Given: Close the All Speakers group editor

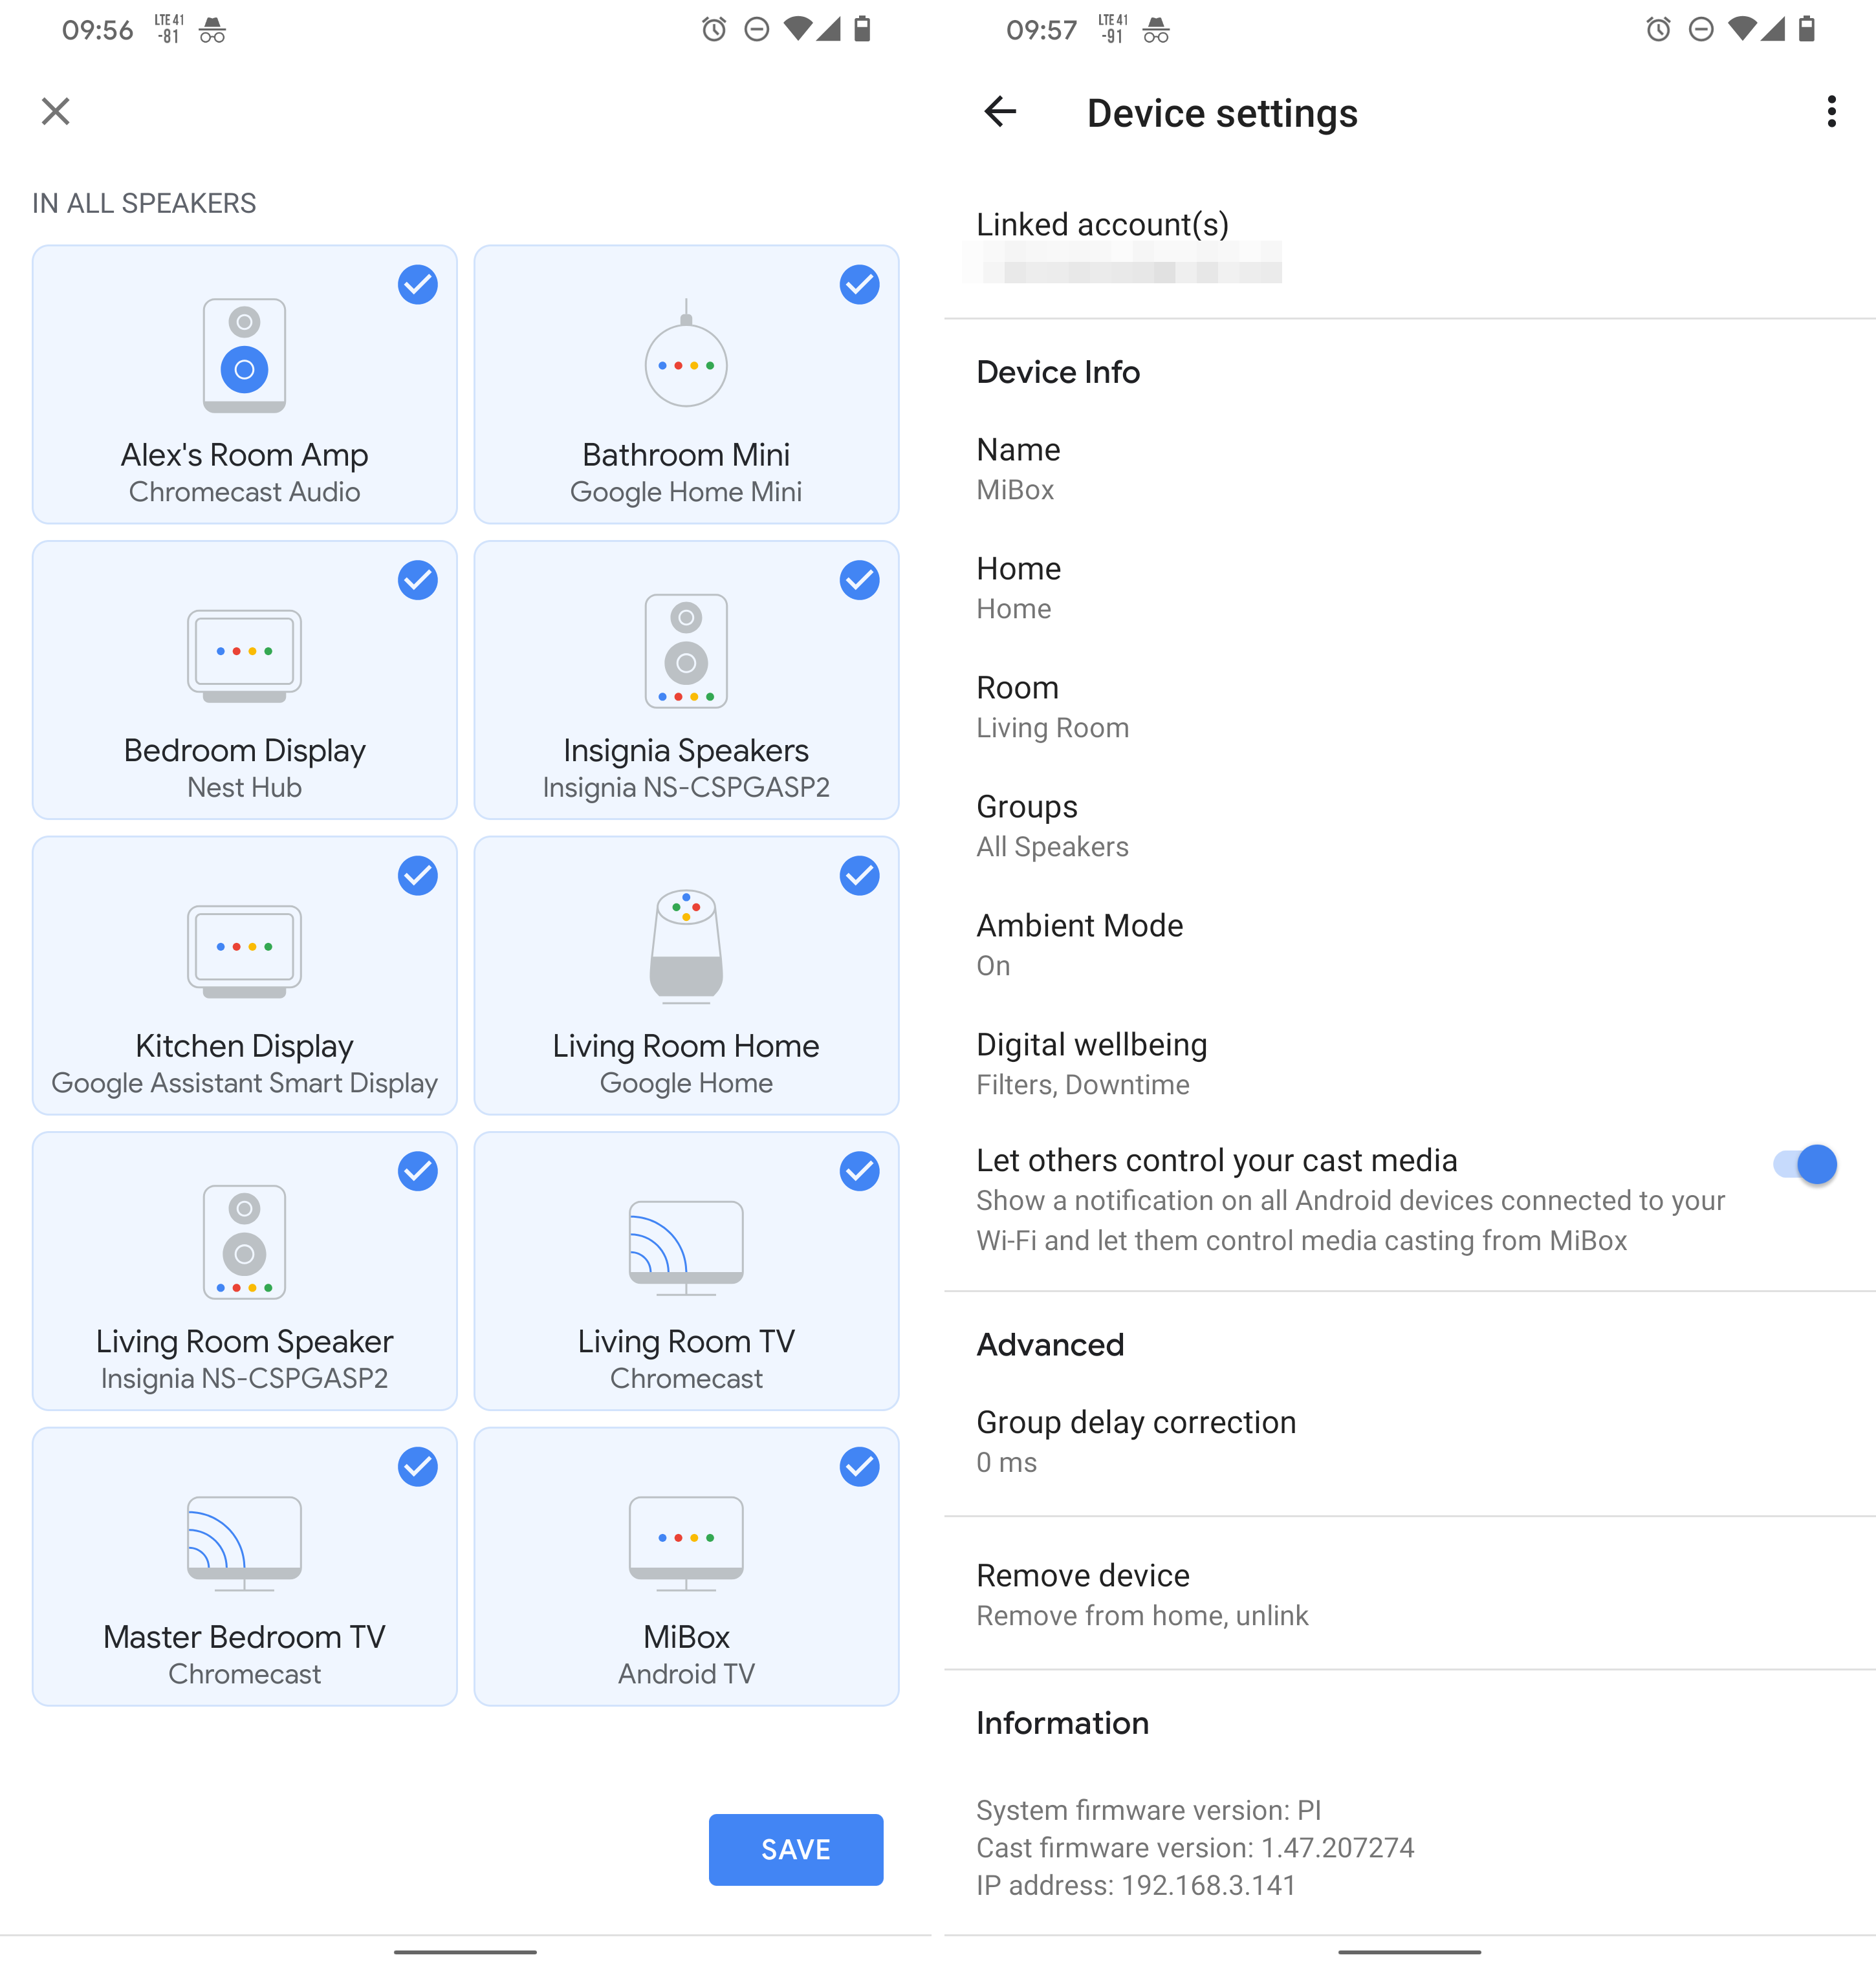Looking at the screenshot, I should [56, 111].
